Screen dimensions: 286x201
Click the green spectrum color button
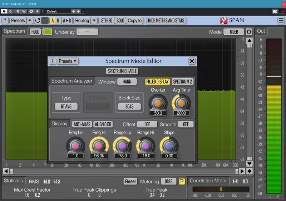coord(47,32)
